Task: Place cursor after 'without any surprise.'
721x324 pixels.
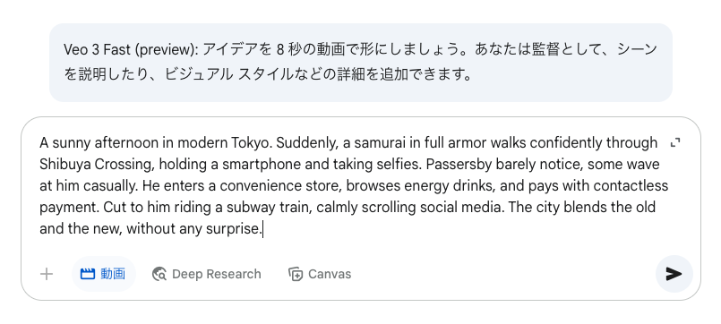Action: click(x=262, y=228)
